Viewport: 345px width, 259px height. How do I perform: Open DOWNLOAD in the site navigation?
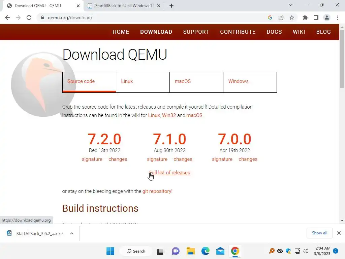tap(156, 32)
